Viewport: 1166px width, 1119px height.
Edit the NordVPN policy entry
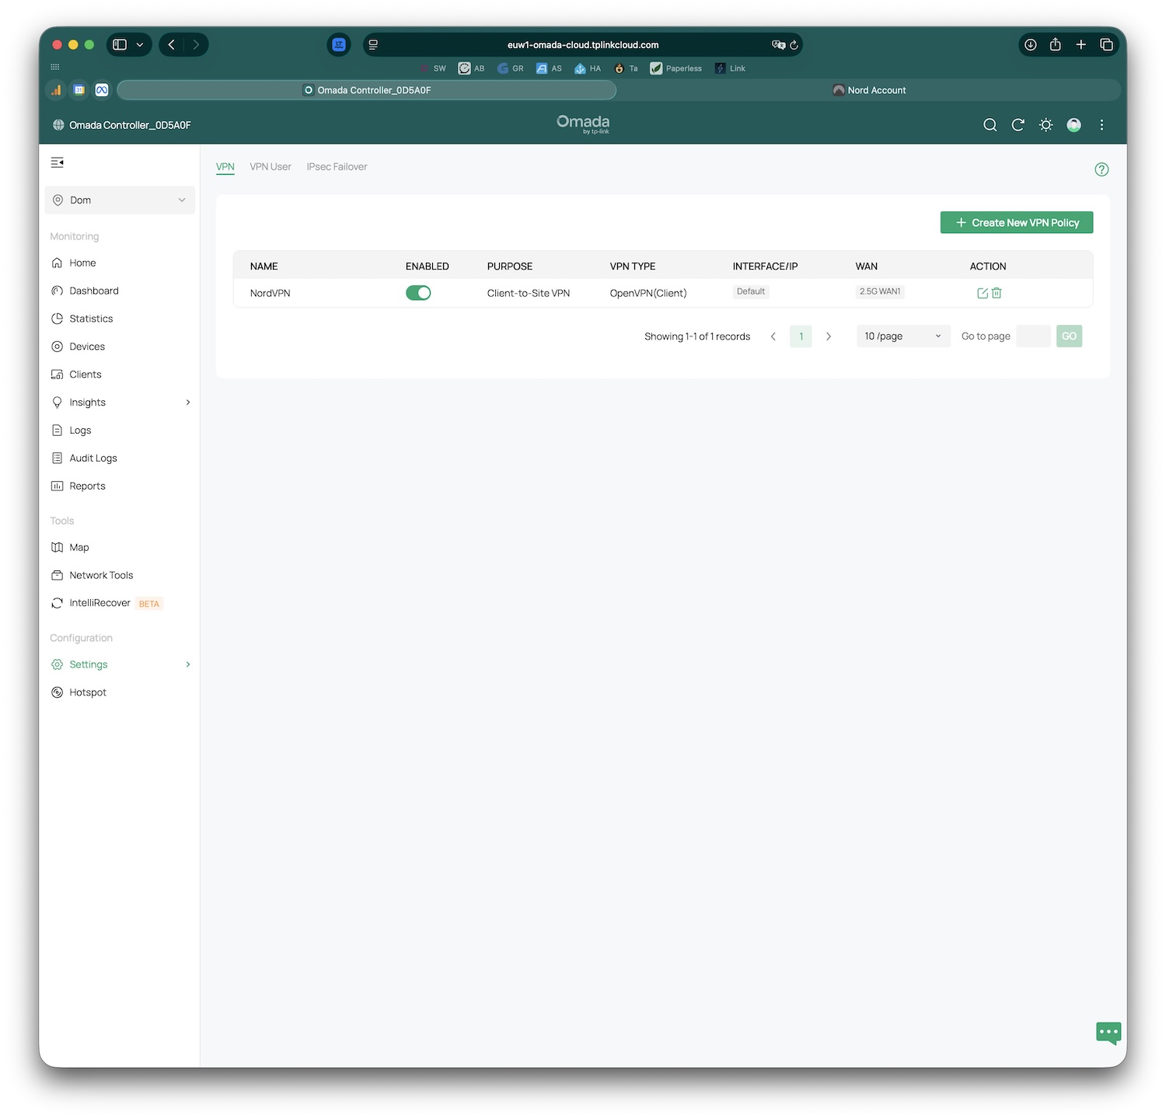click(x=982, y=293)
